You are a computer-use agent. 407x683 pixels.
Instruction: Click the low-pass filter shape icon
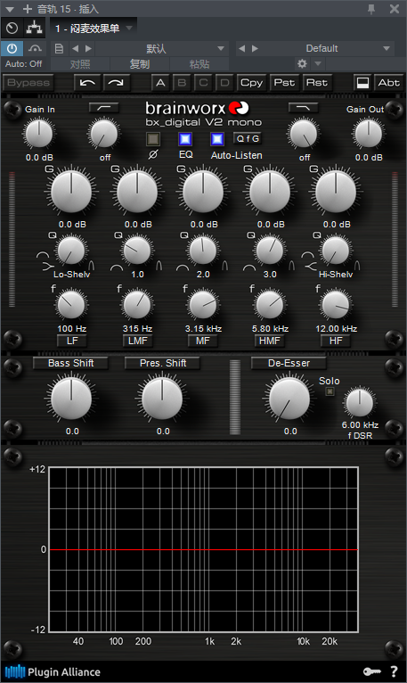pos(303,108)
